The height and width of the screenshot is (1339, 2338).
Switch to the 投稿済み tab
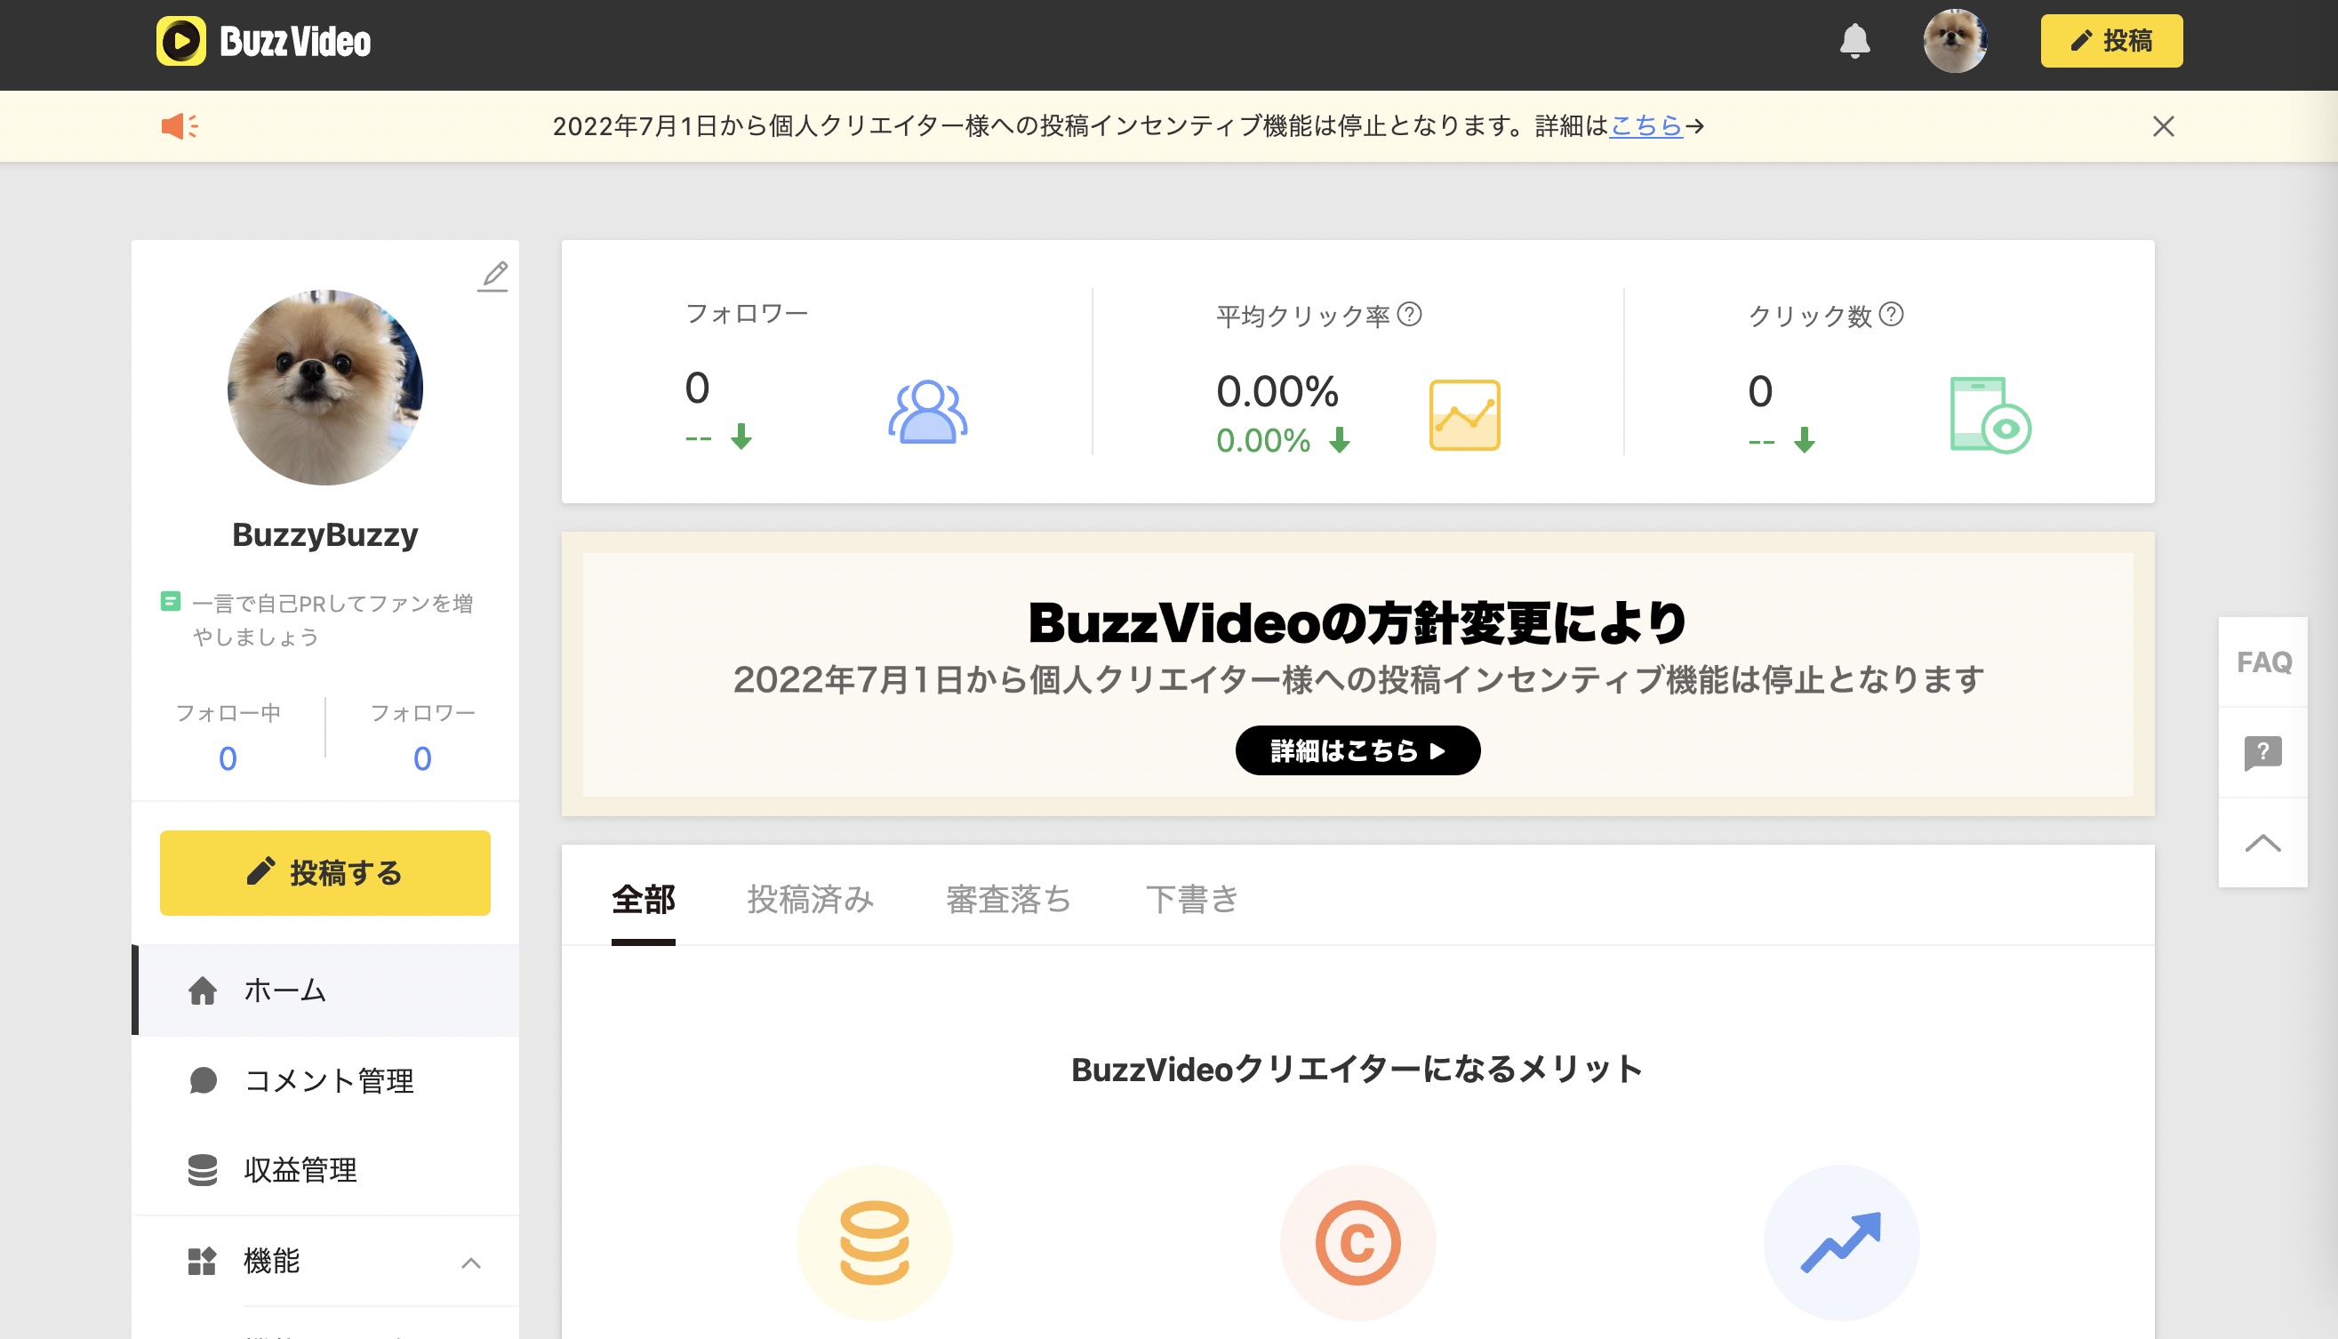(x=810, y=900)
